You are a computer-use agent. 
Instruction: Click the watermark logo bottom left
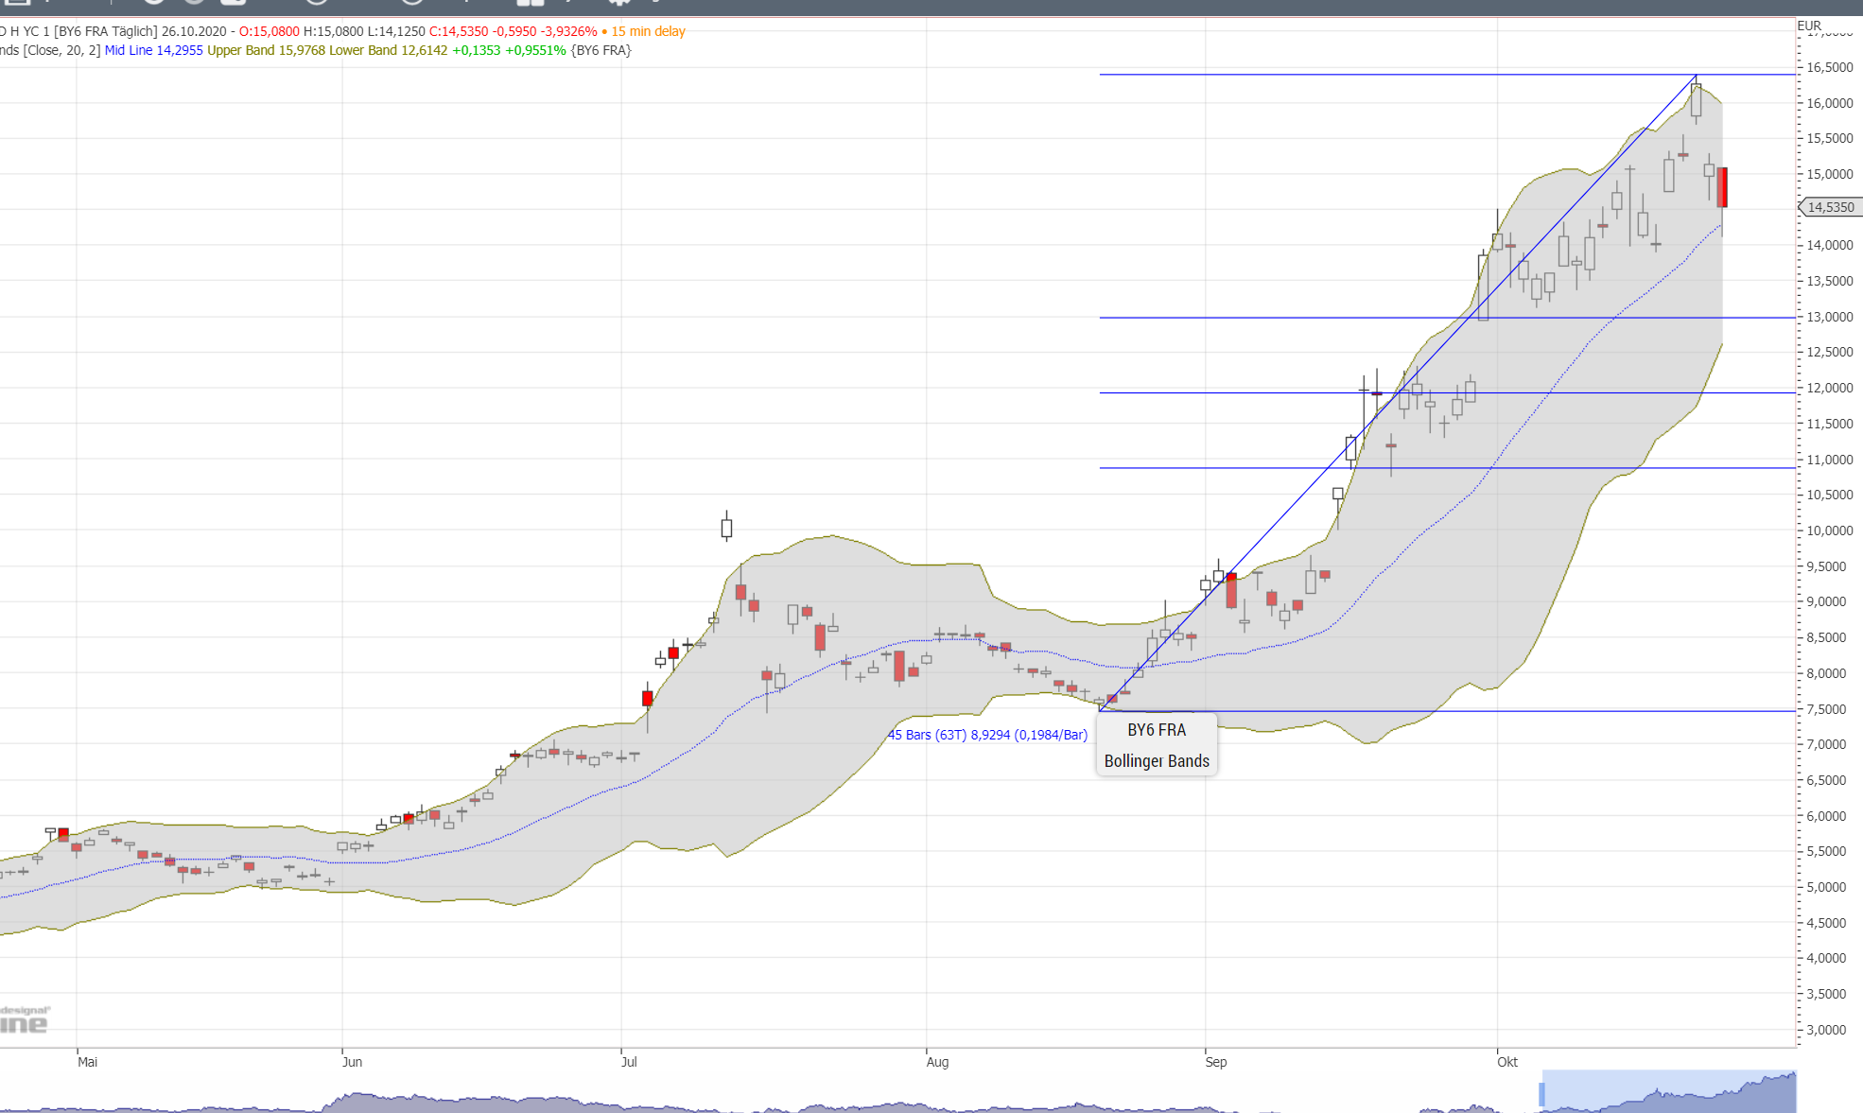click(x=25, y=1020)
